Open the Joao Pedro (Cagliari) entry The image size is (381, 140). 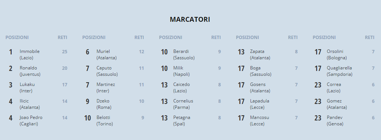pos(36,120)
